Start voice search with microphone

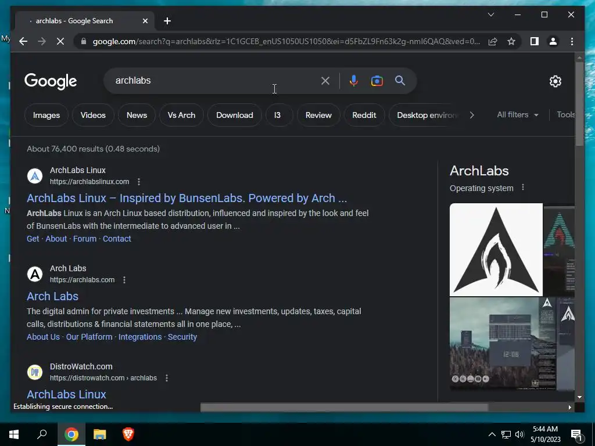[x=353, y=80]
